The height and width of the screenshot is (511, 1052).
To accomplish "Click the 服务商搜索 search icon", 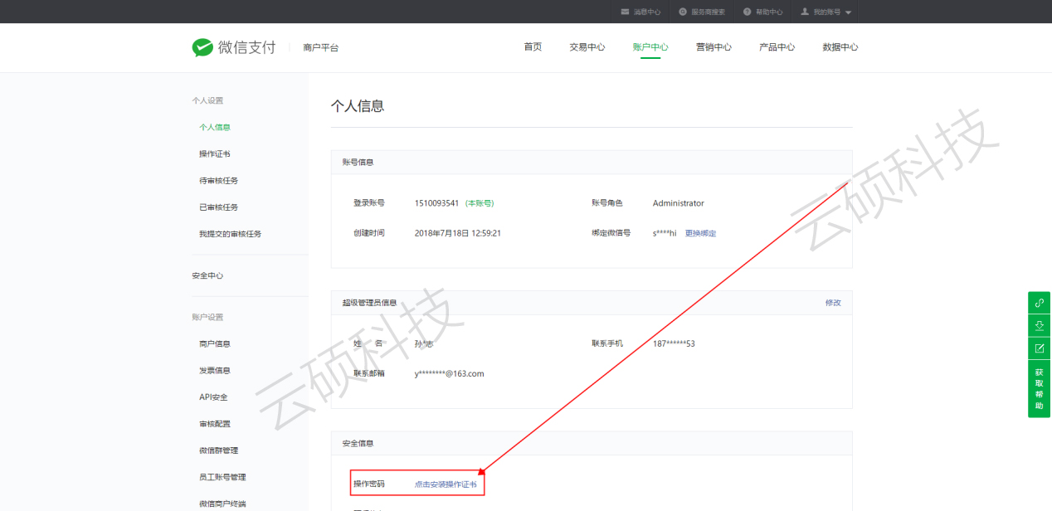I will click(x=683, y=12).
